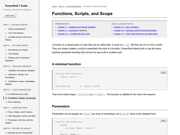Click the PART II — THE CORE INSIGHT sidebar heading

click(16, 45)
